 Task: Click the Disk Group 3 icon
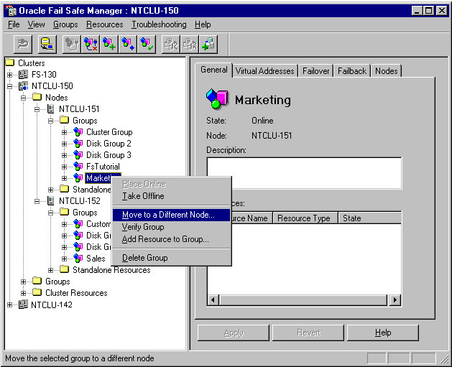pos(78,155)
